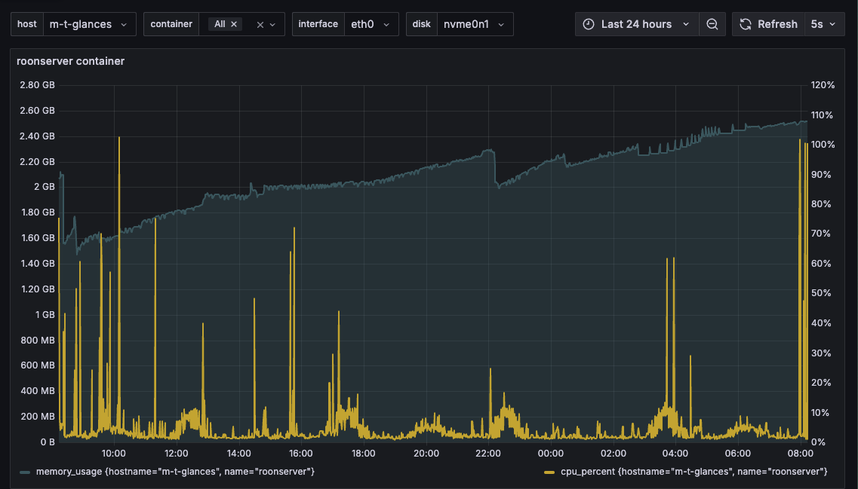Click the chevron beside m-t-glances host value
858x489 pixels.
(x=124, y=24)
